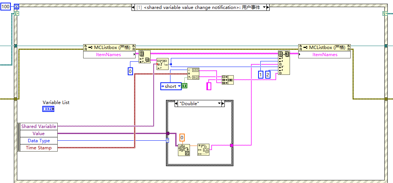Click the Number To Fractional String function
The image size is (393, 183).
click(203, 150)
